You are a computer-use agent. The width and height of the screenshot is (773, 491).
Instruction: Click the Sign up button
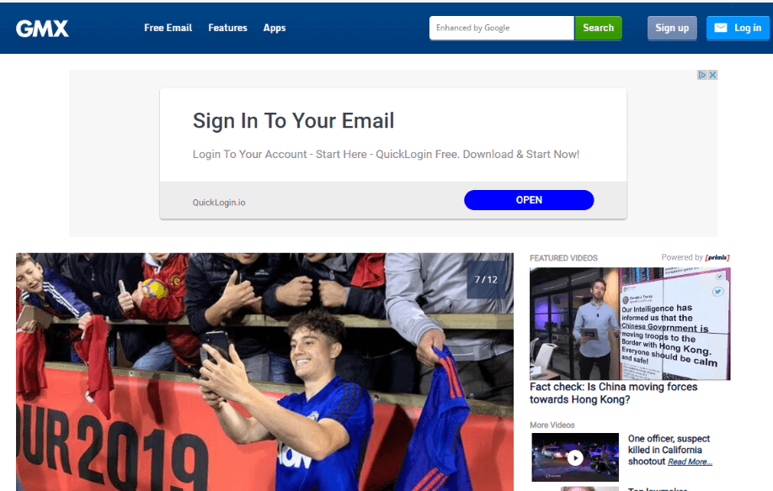[672, 28]
